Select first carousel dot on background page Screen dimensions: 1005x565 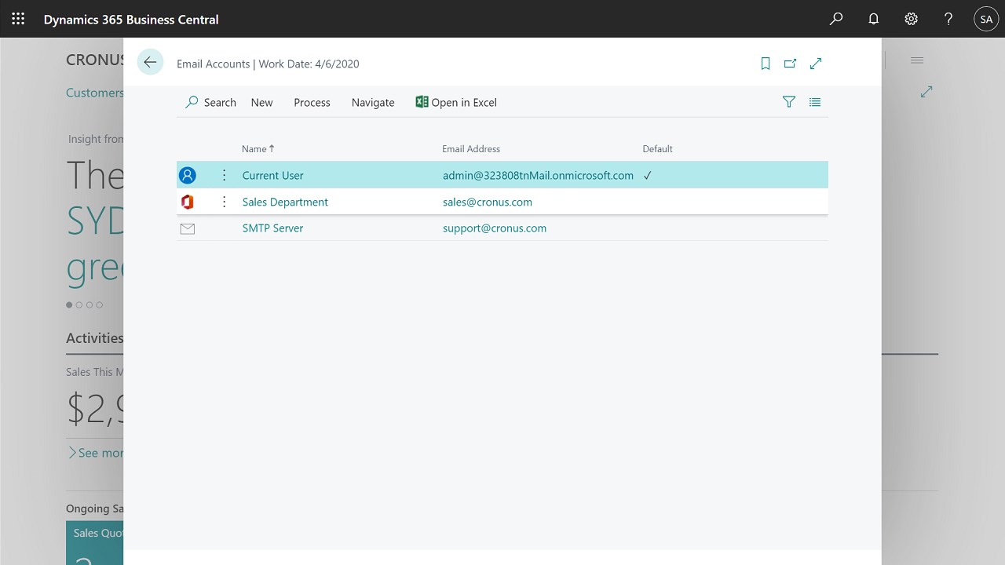(69, 304)
